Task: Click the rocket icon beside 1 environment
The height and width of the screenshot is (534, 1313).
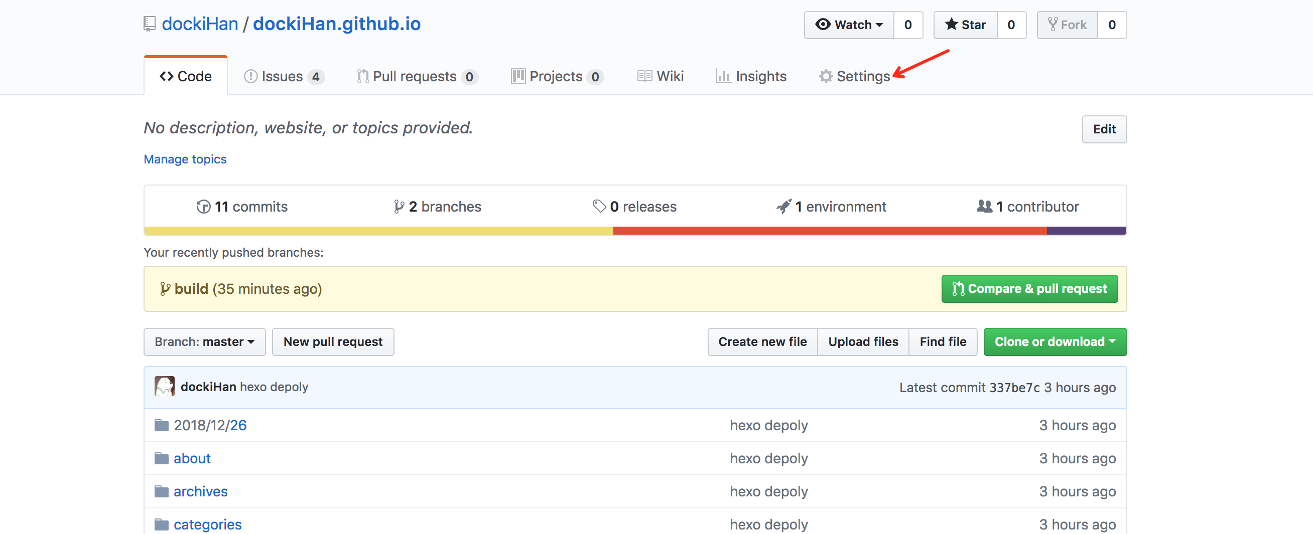Action: coord(784,206)
